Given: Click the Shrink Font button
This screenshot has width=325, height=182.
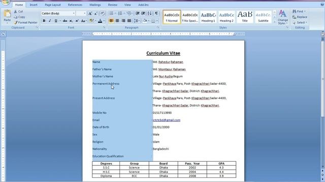Looking at the screenshot, I should (x=96, y=14).
